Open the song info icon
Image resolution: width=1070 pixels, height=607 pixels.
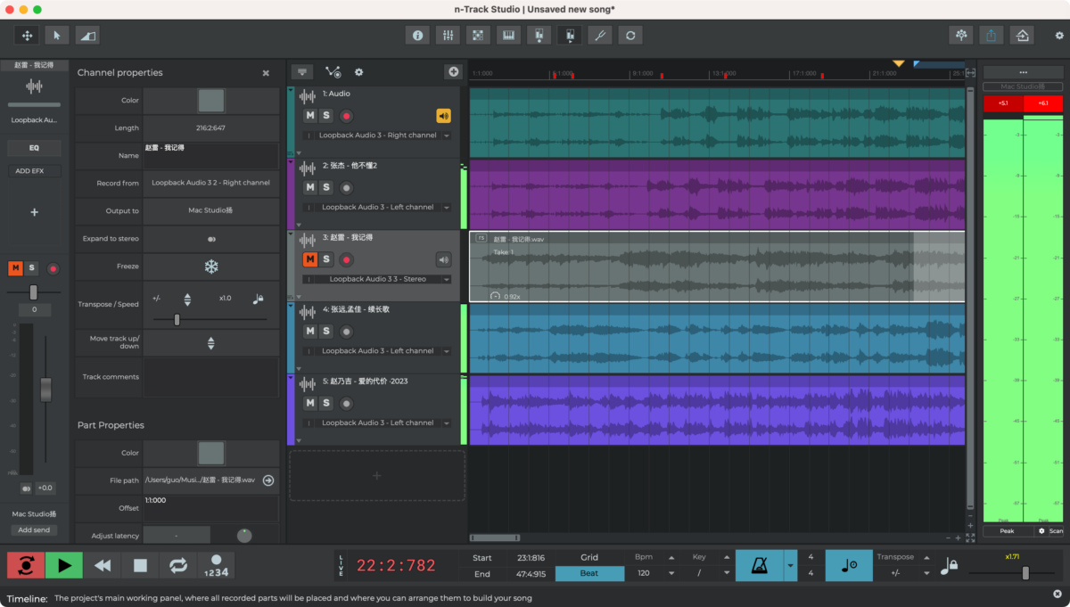click(416, 35)
